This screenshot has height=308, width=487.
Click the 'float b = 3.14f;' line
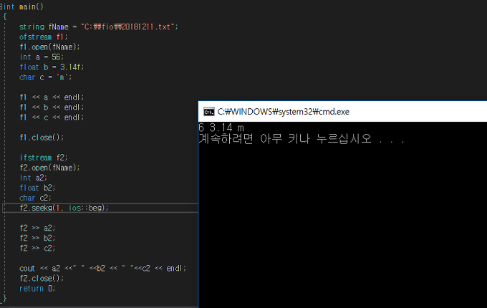tap(52, 67)
